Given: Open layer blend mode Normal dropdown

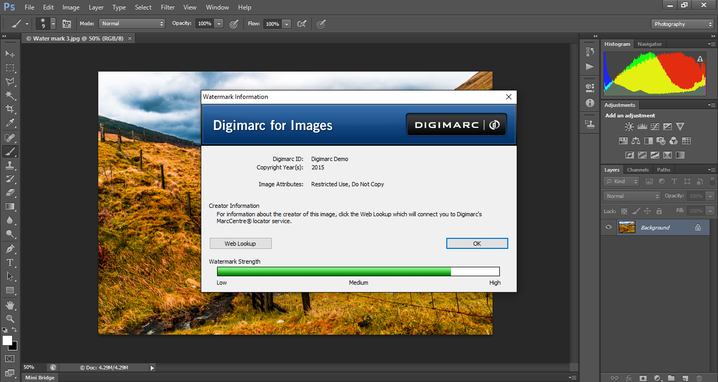Looking at the screenshot, I should pos(632,196).
